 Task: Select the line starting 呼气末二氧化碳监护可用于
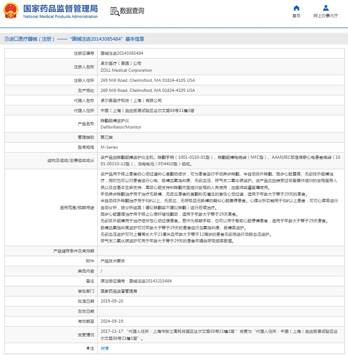167,241
